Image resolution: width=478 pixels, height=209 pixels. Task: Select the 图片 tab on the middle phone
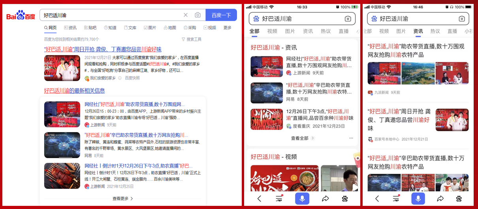click(290, 31)
